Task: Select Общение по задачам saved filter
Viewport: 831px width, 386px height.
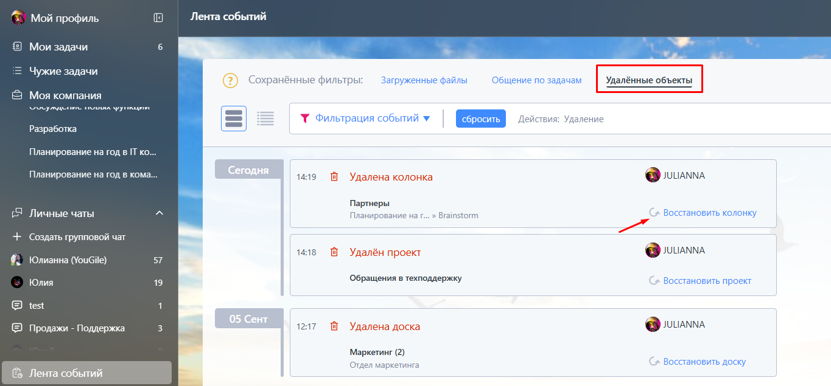Action: [x=536, y=80]
